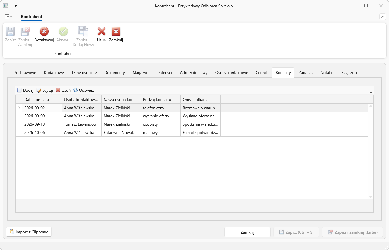
Task: Click the greyed Zapisz ribbon icon
Action: 10,32
